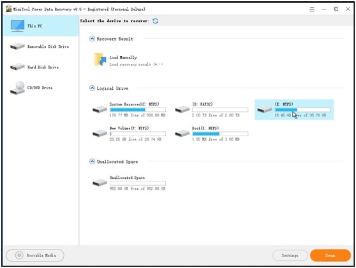This screenshot has height=268, width=356.
Task: Click the Load Manually folder icon
Action: click(100, 60)
